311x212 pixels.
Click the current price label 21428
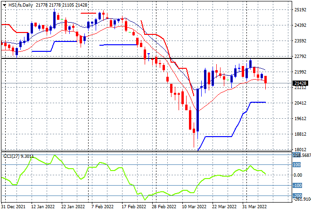pos(300,83)
